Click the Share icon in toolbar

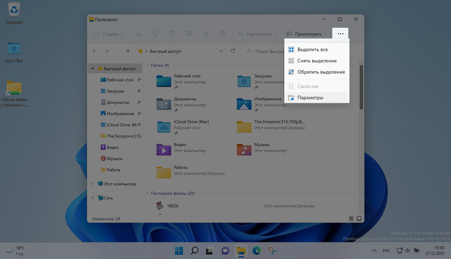point(206,34)
